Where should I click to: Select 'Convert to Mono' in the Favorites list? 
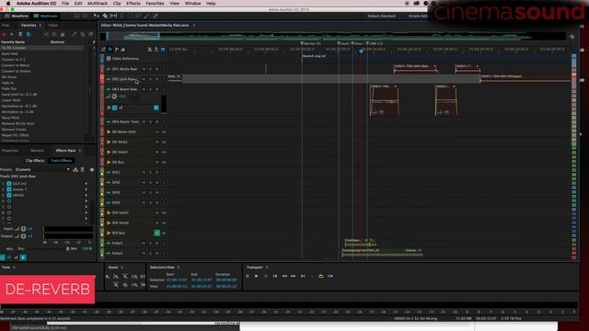click(x=16, y=65)
